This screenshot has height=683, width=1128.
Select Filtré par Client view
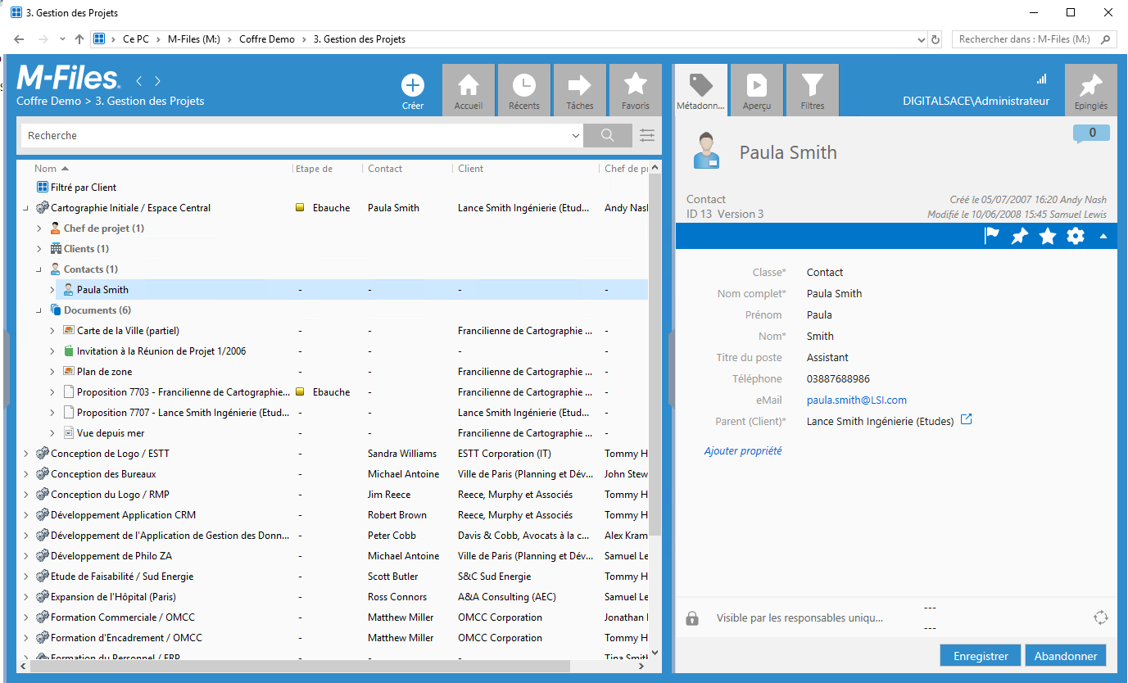84,188
